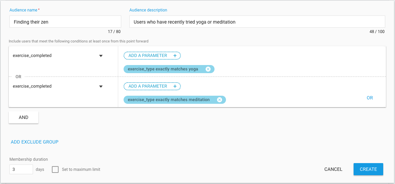Click first ADD A PARAMETER button

click(x=152, y=56)
